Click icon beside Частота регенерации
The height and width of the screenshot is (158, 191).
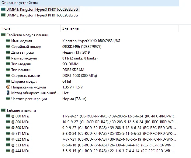(x=8, y=99)
